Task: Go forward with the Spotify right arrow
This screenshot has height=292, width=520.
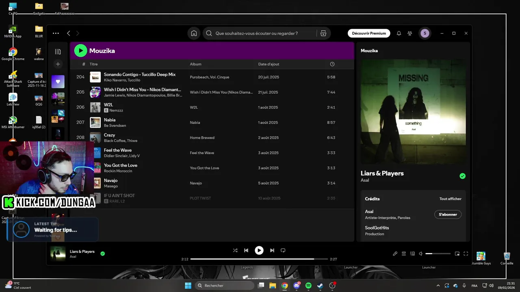Action: pos(78,33)
